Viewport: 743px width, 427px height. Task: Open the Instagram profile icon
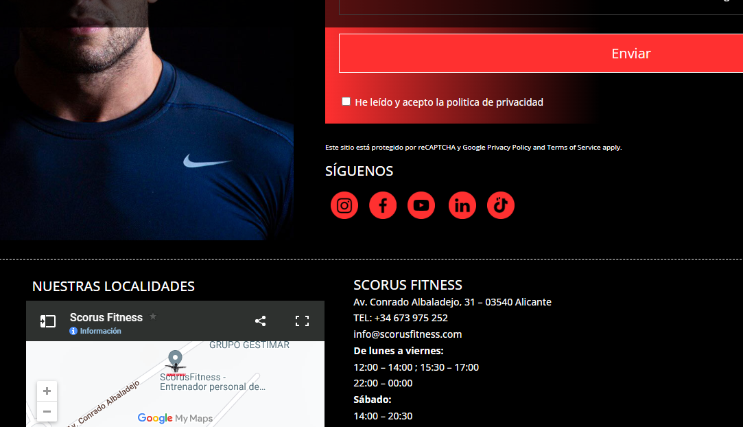coord(344,205)
